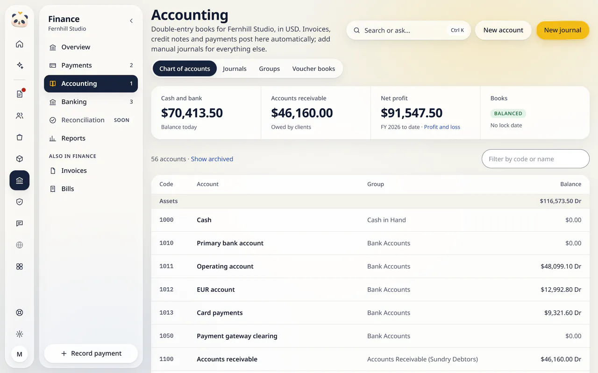598x373 pixels.
Task: Click account code 1050
Action: pos(166,336)
